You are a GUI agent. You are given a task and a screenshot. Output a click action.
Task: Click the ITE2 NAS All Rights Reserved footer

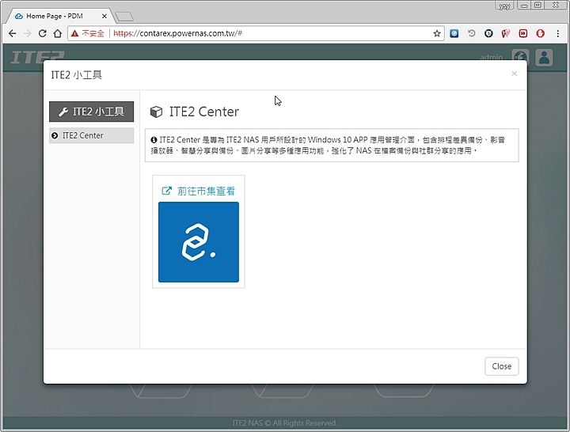pyautogui.click(x=285, y=423)
